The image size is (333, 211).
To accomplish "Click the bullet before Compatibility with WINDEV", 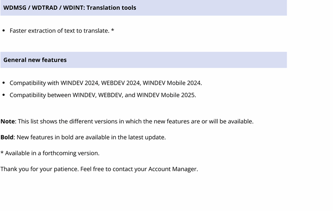I will pos(4,83).
